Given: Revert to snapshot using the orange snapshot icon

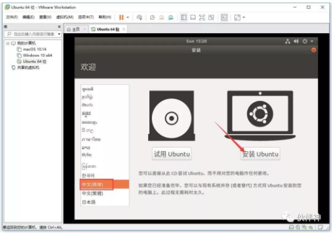Looking at the screenshot, I should tap(162, 17).
